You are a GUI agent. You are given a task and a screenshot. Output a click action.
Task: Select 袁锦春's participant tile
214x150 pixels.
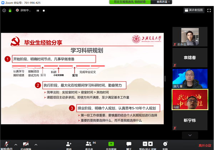185,57
